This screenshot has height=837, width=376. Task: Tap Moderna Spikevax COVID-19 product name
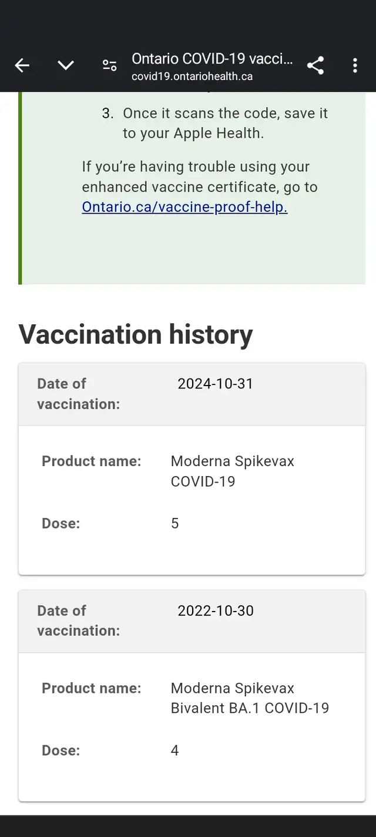233,471
